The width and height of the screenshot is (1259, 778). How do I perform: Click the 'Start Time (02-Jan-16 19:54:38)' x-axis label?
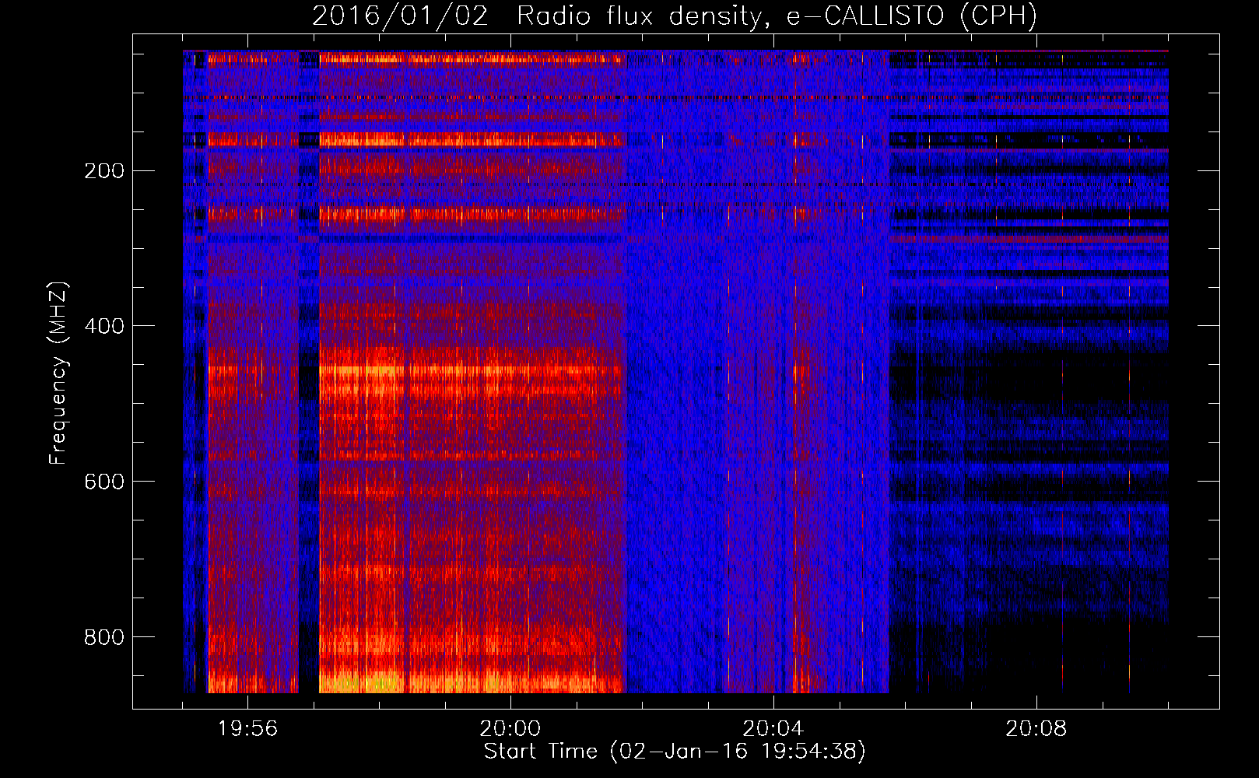(x=675, y=752)
